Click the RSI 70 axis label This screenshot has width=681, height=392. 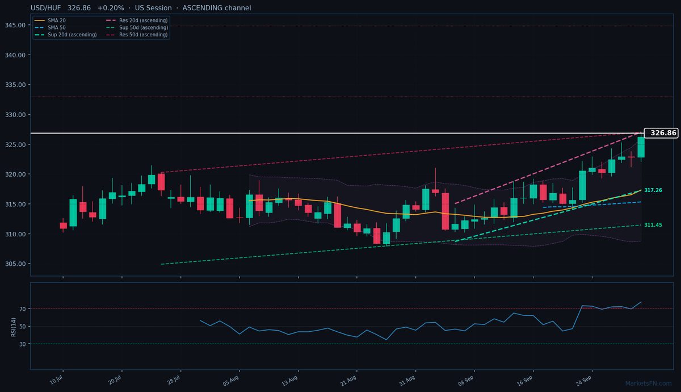coord(23,309)
